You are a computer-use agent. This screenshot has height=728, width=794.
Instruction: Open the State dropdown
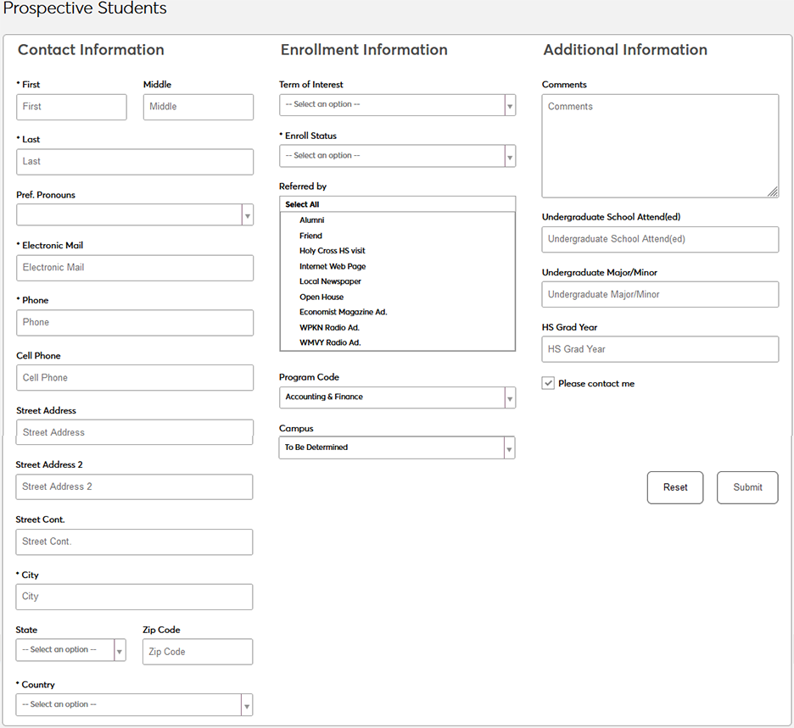click(70, 650)
